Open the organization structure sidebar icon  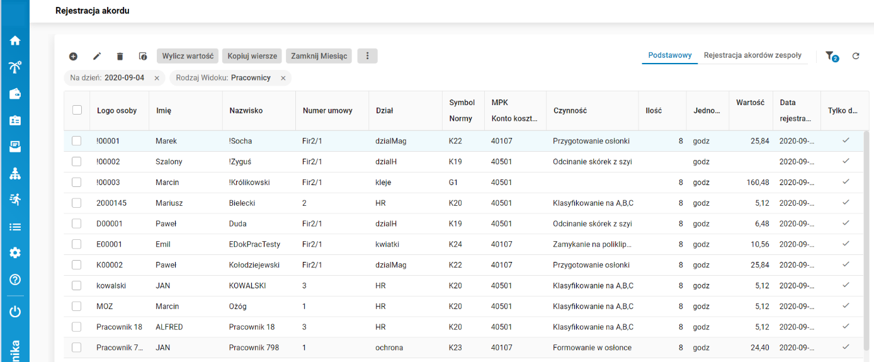pos(15,174)
